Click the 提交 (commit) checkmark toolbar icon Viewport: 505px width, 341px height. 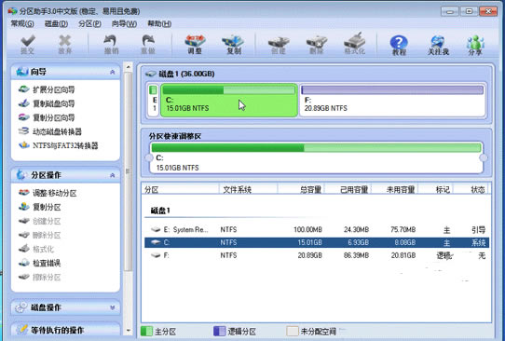tap(28, 45)
